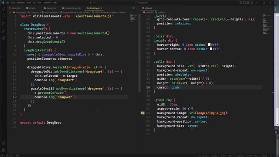This screenshot has width=279, height=157.
Task: Open the Selection menu
Action: click(20, 3)
